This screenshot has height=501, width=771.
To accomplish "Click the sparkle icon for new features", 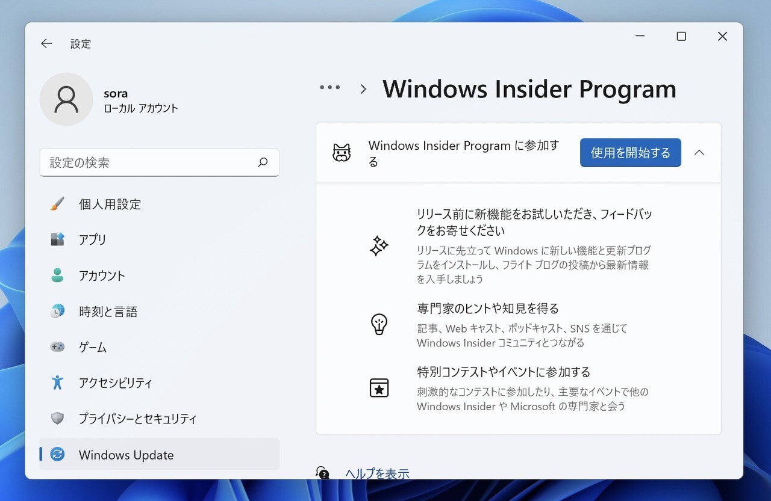I will pos(379,246).
